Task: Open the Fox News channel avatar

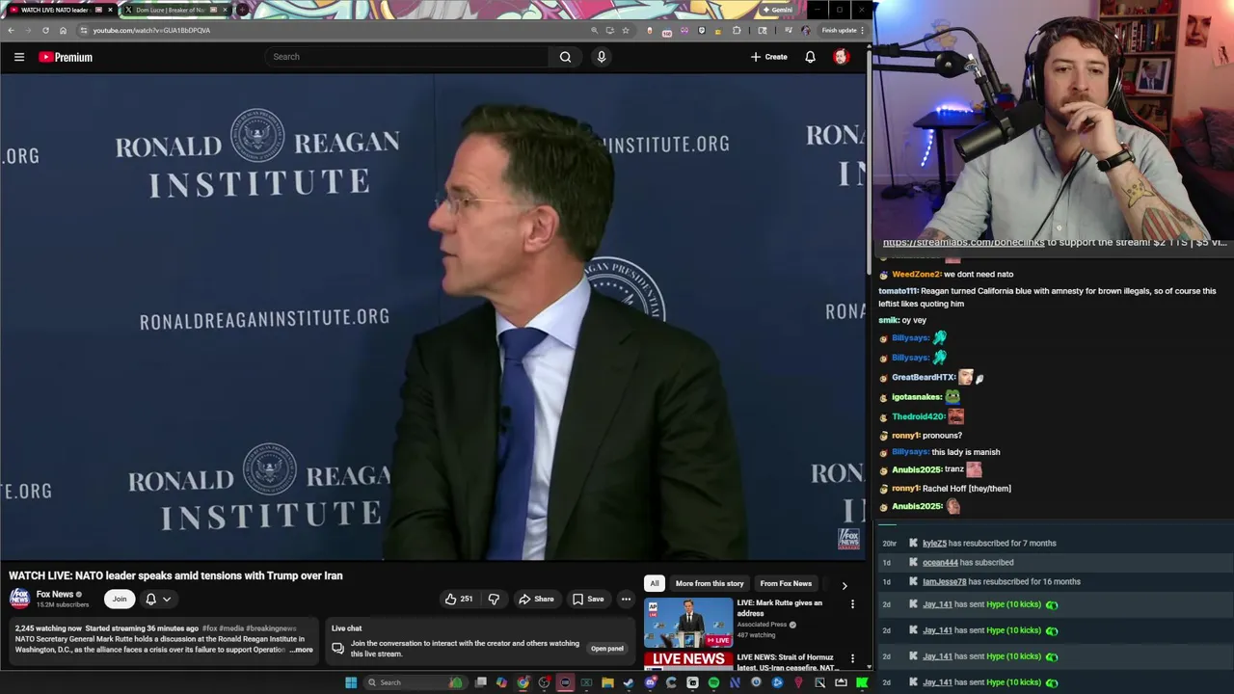Action: pyautogui.click(x=19, y=599)
